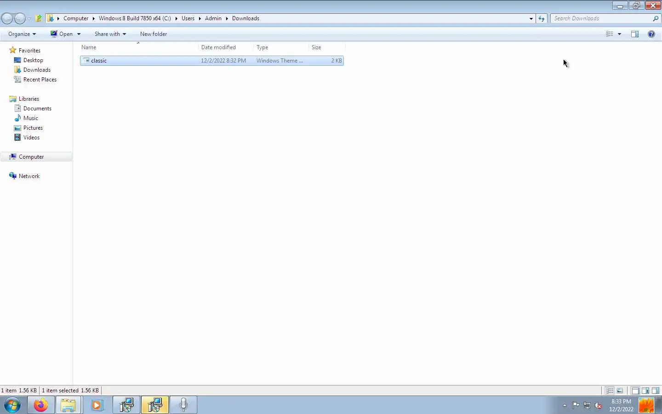
Task: Toggle navigation pane in status bar
Action: point(635,391)
